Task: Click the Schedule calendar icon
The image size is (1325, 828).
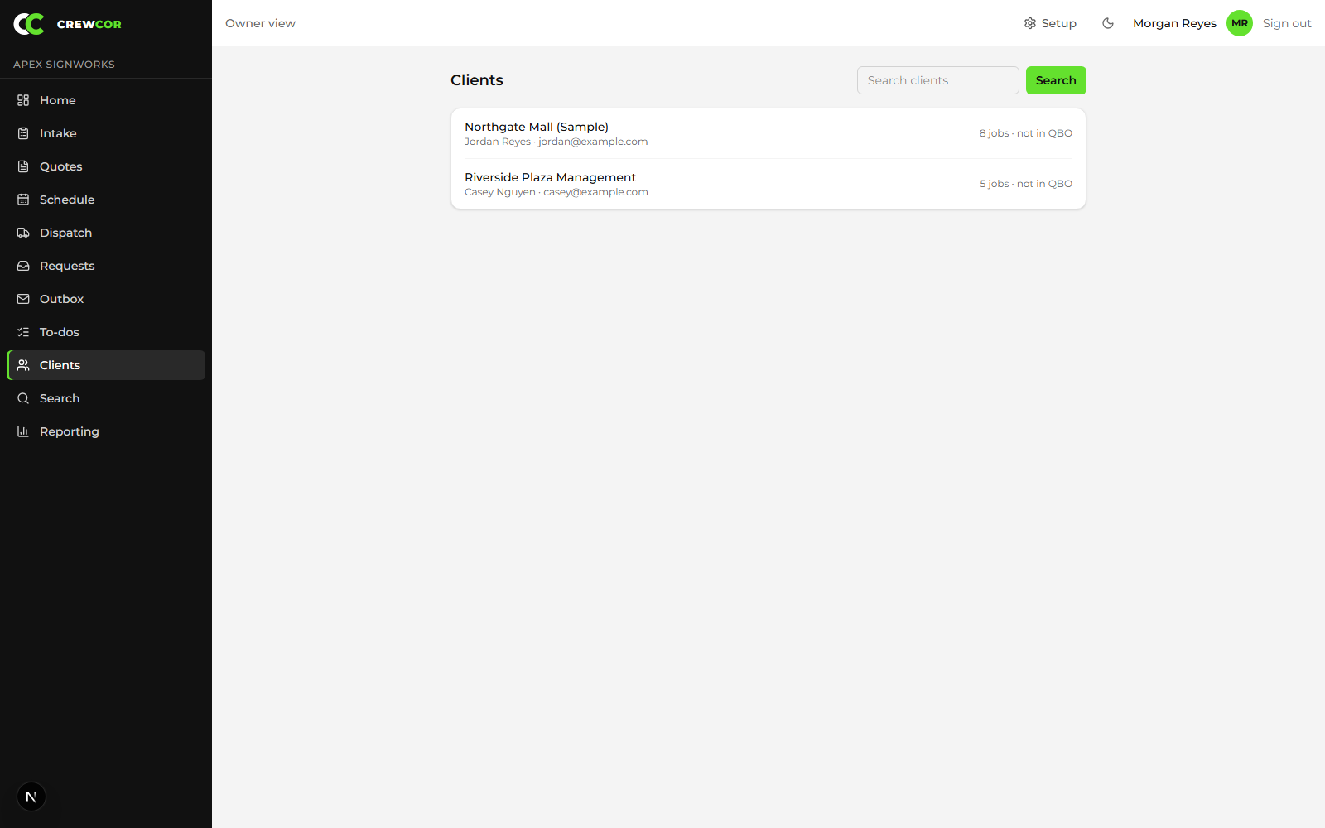Action: pos(23,200)
